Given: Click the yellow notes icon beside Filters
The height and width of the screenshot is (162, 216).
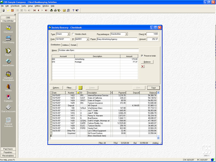Looking at the screenshot, I should click(80, 88).
